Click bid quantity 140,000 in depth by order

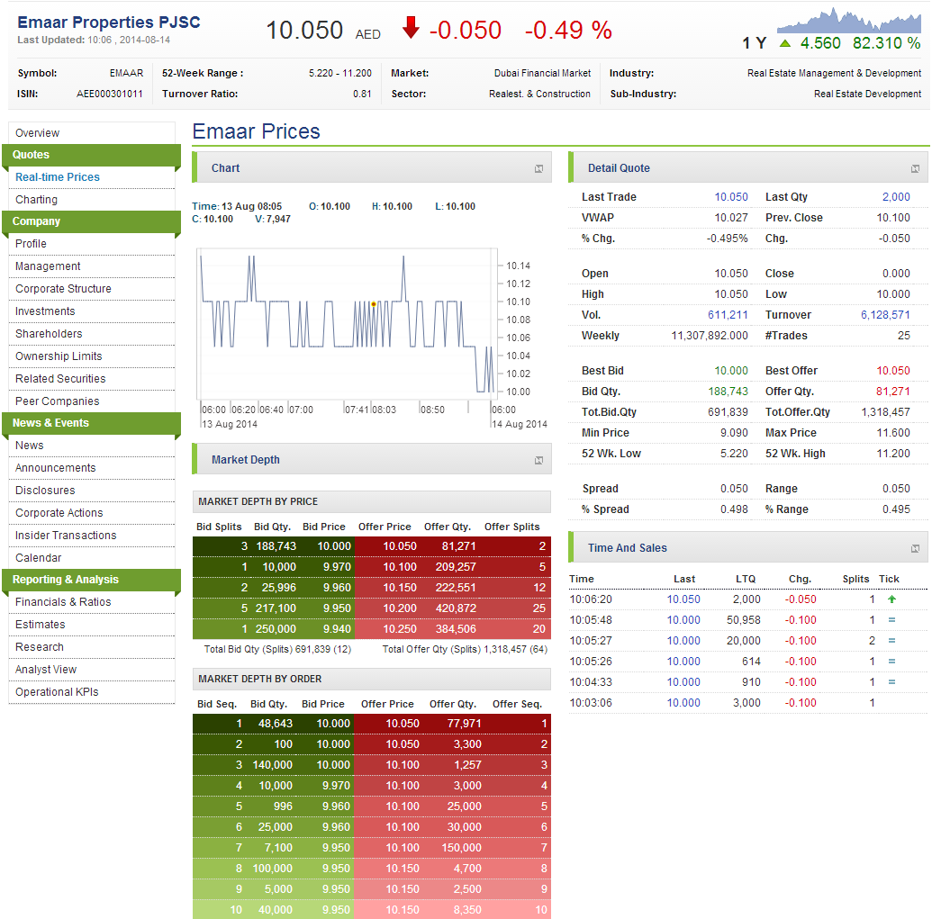coord(272,766)
